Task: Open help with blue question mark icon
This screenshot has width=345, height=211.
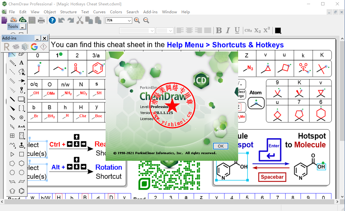Action: click(x=52, y=21)
